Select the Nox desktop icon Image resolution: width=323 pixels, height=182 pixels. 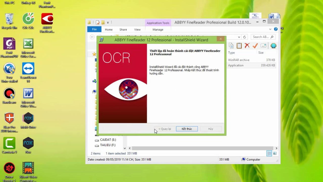(28, 145)
